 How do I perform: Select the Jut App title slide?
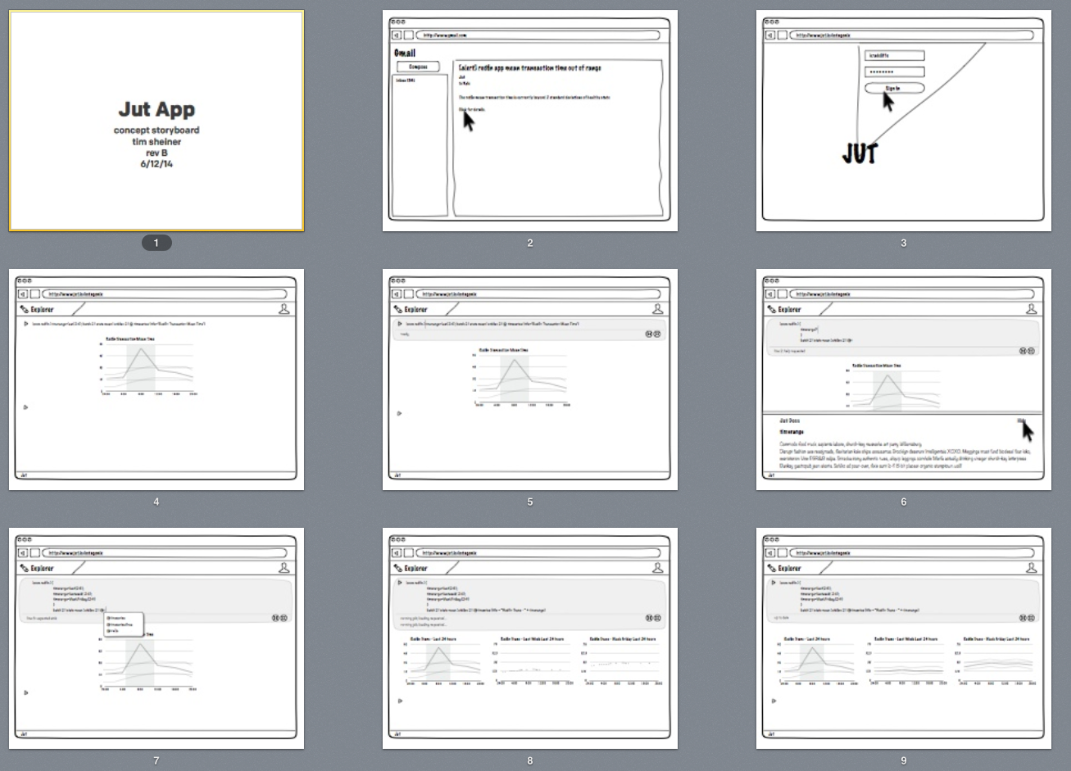(156, 121)
